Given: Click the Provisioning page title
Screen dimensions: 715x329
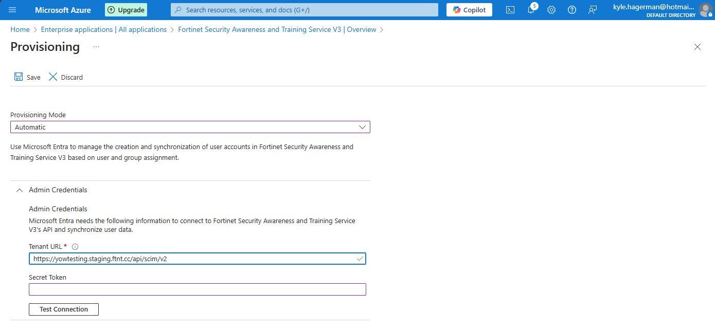Looking at the screenshot, I should pyautogui.click(x=45, y=47).
